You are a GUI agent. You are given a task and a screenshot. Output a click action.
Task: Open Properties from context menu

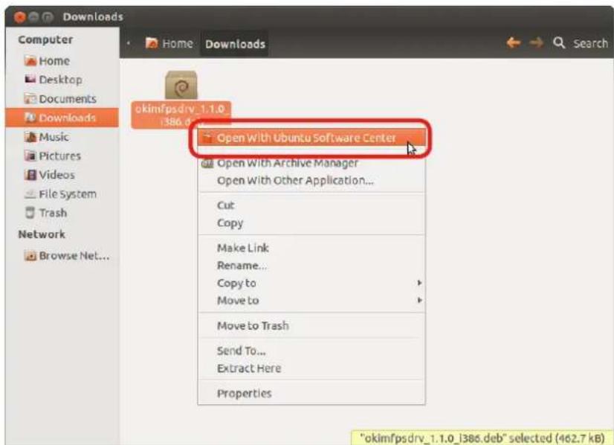coord(311,393)
